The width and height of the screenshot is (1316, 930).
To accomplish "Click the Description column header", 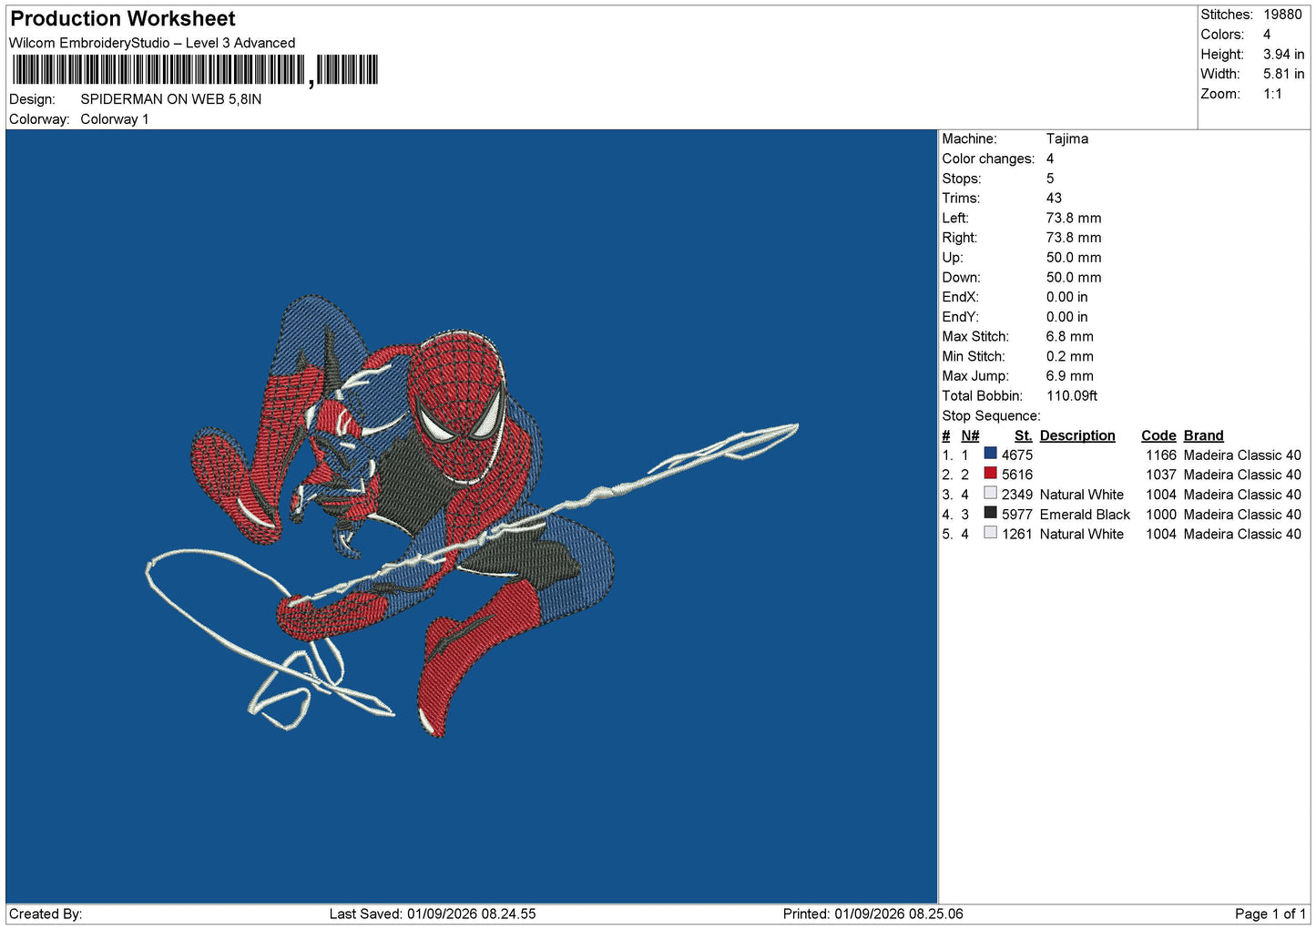I will coord(1077,435).
